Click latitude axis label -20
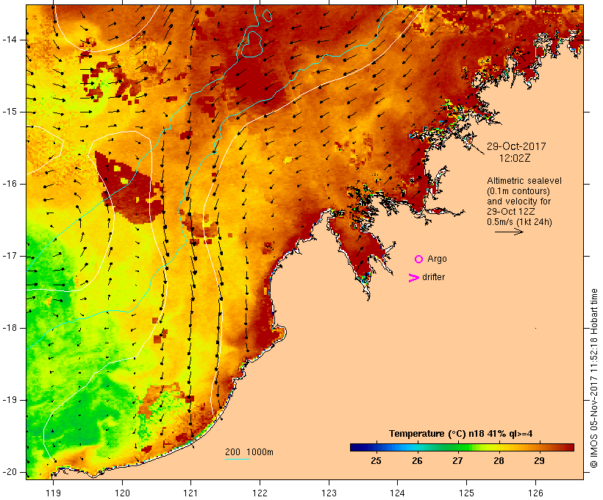 10,472
